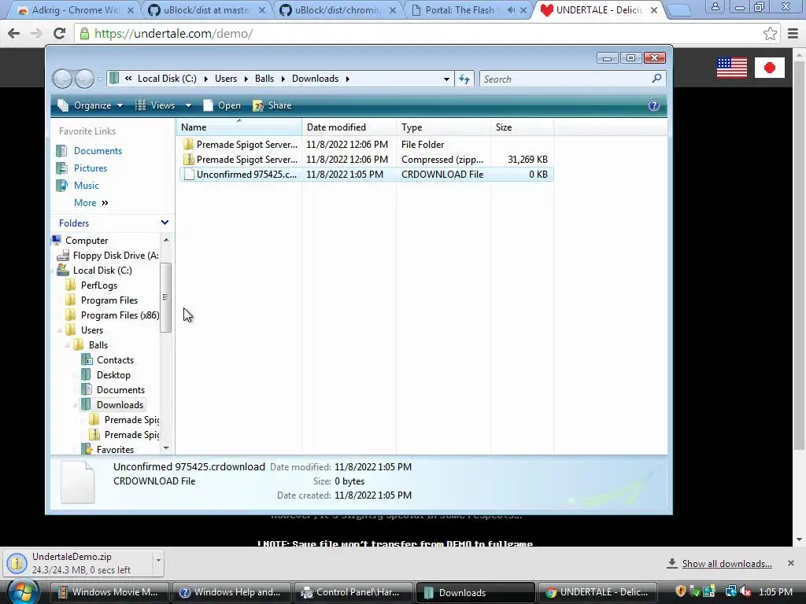Click the folder tree scrollbar thumb
The image size is (806, 604).
point(165,296)
